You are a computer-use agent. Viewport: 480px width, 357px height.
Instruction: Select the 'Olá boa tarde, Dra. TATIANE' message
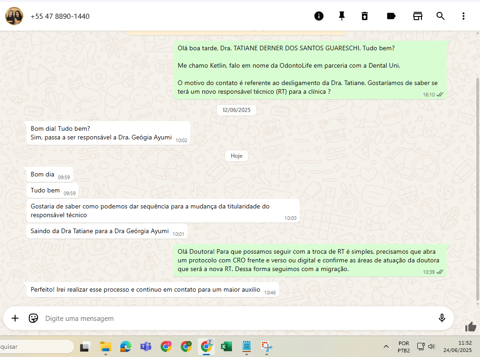click(310, 70)
